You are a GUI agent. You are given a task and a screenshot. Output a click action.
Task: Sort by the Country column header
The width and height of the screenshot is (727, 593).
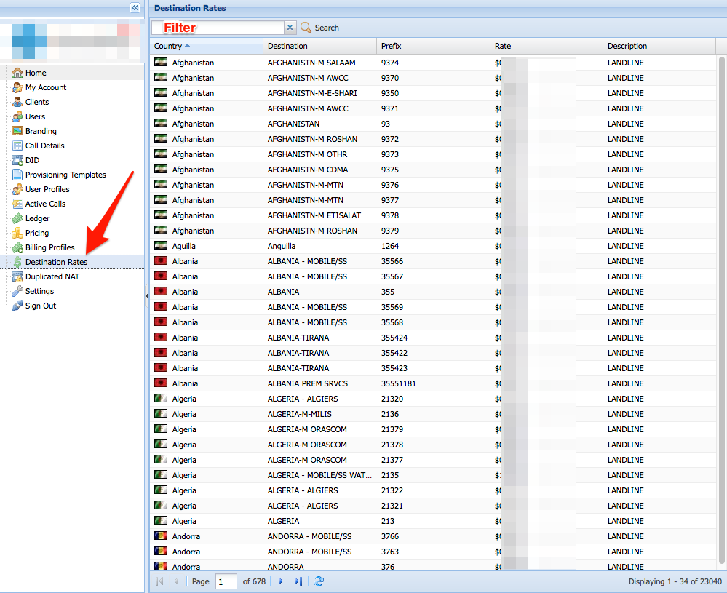tap(206, 46)
